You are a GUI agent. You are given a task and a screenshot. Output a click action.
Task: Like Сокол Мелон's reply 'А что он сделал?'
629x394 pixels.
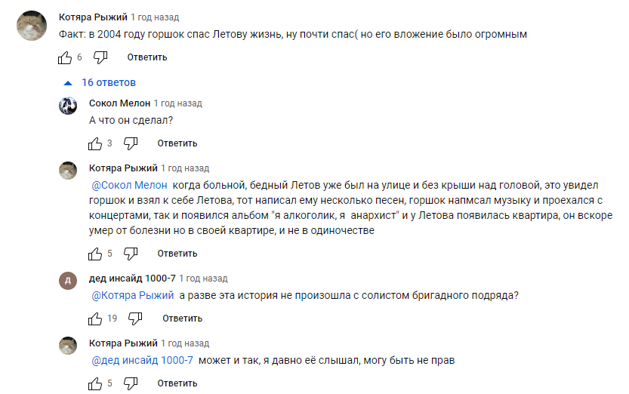coord(95,143)
